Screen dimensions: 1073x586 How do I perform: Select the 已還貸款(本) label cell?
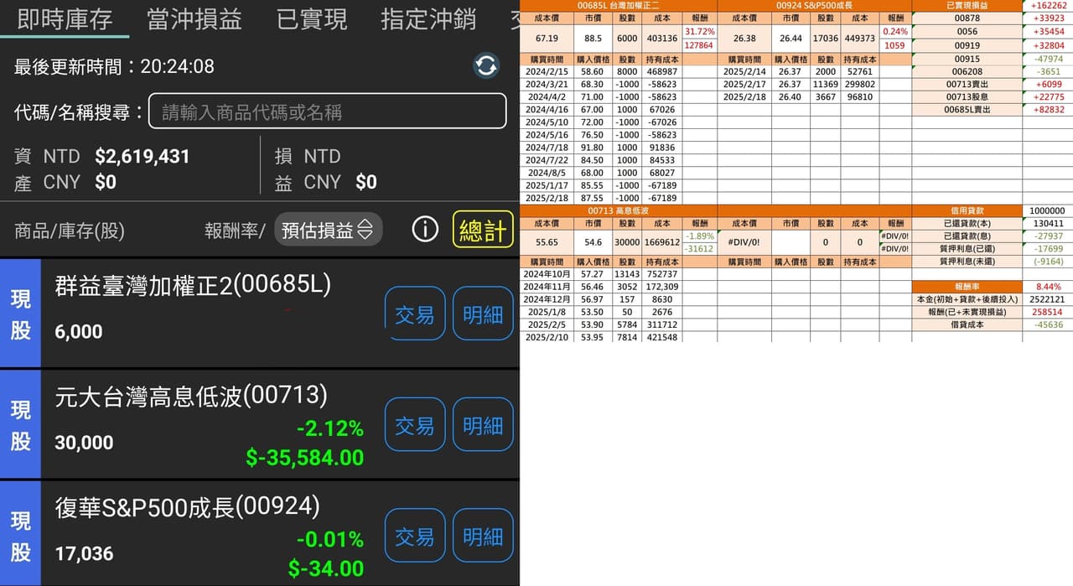(x=967, y=223)
